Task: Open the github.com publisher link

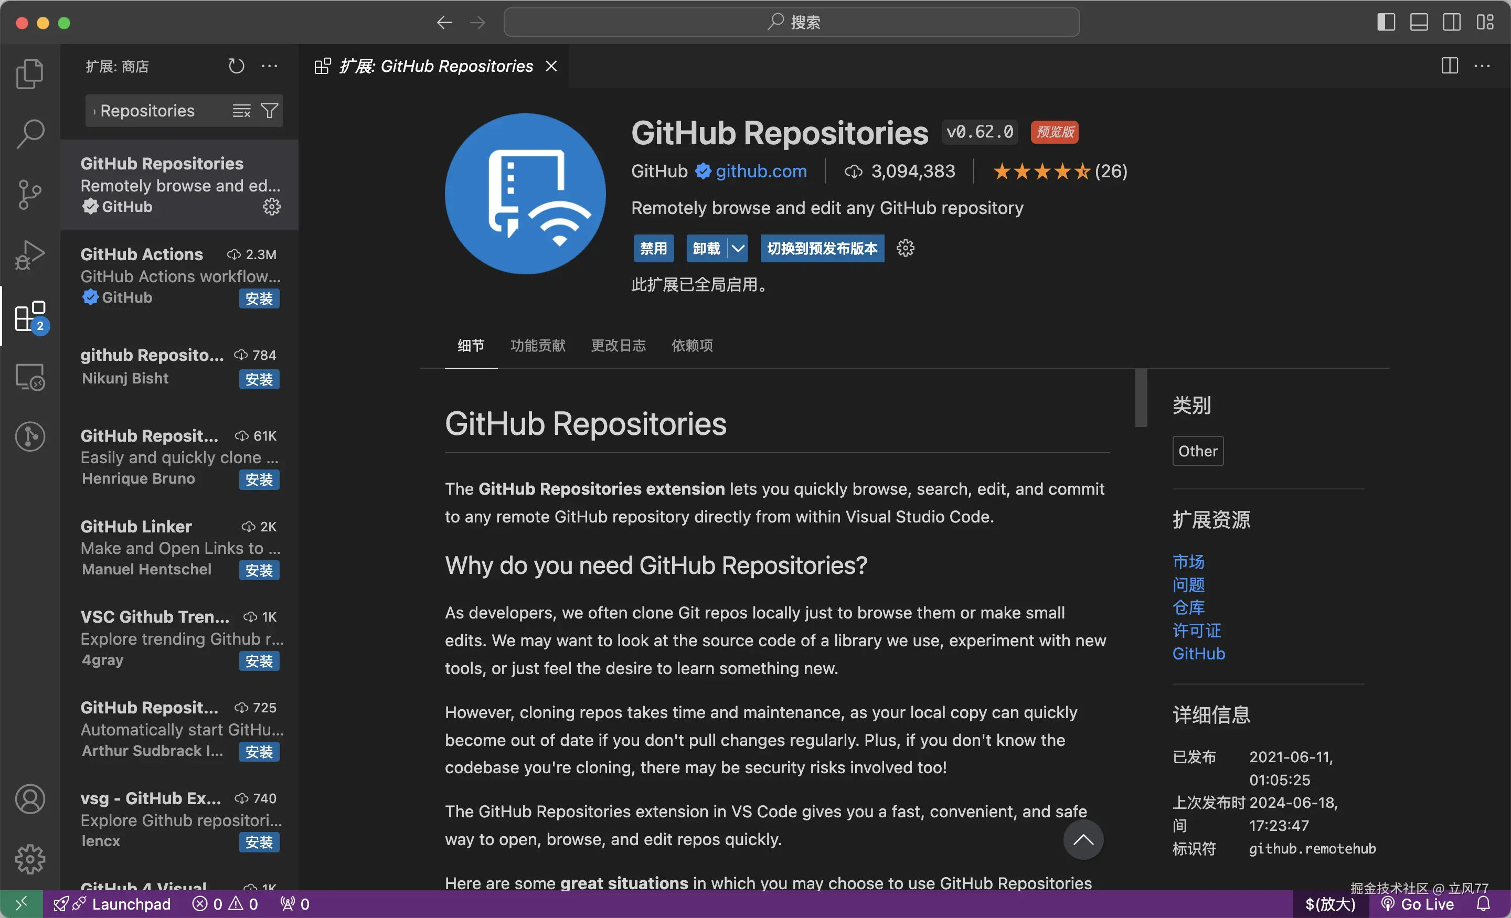Action: coord(760,171)
